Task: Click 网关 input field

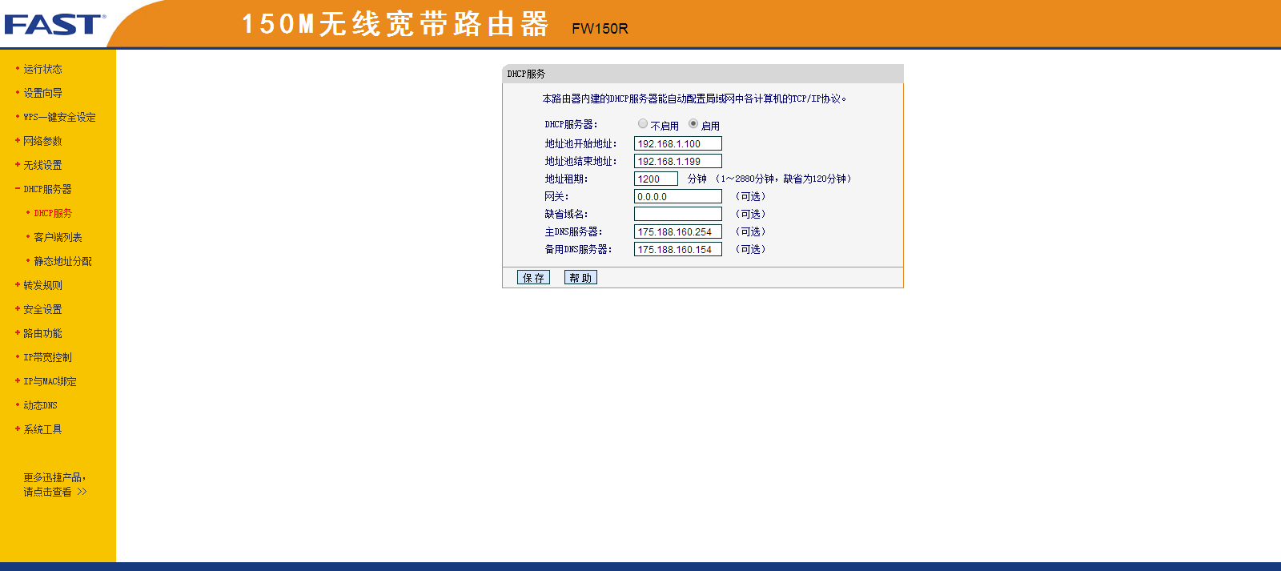Action: [678, 196]
